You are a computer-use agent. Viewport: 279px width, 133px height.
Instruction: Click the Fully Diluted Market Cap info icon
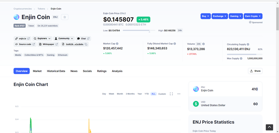pos(175,44)
